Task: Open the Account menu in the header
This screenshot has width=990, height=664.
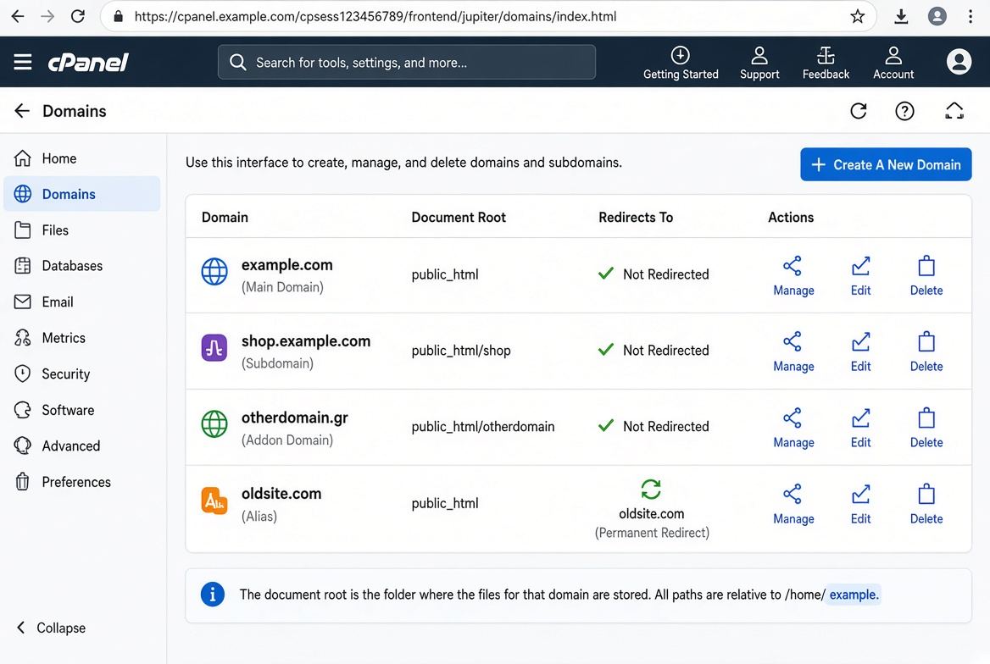Action: [x=893, y=64]
